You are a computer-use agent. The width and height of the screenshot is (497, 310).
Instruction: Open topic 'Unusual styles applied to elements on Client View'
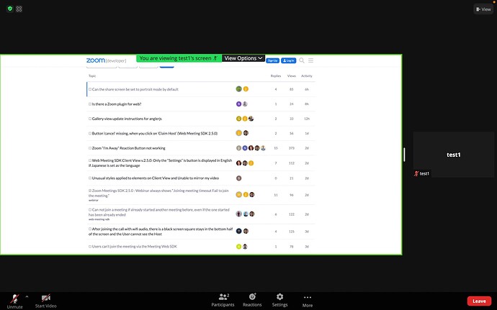pyautogui.click(x=156, y=178)
